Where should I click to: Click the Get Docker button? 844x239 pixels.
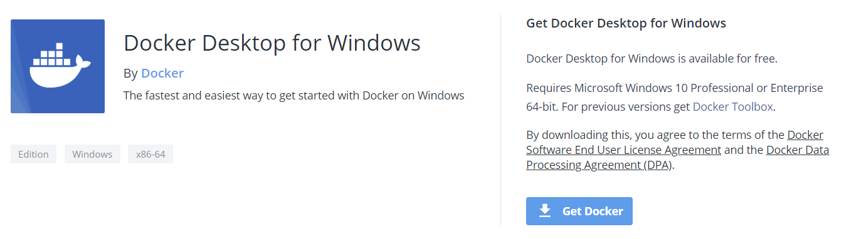click(579, 211)
